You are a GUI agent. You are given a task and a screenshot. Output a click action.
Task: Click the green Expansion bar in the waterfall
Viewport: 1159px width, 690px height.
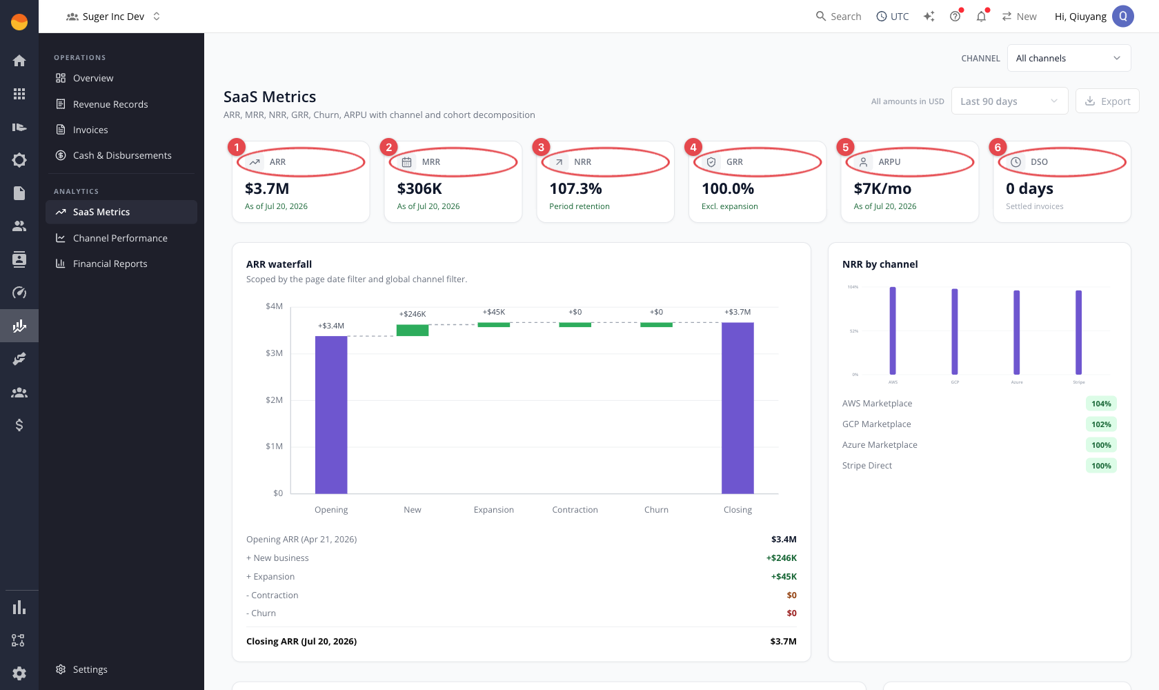tap(494, 325)
